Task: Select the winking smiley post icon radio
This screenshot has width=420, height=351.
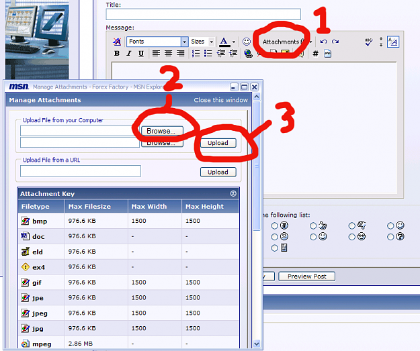Action: [390, 225]
